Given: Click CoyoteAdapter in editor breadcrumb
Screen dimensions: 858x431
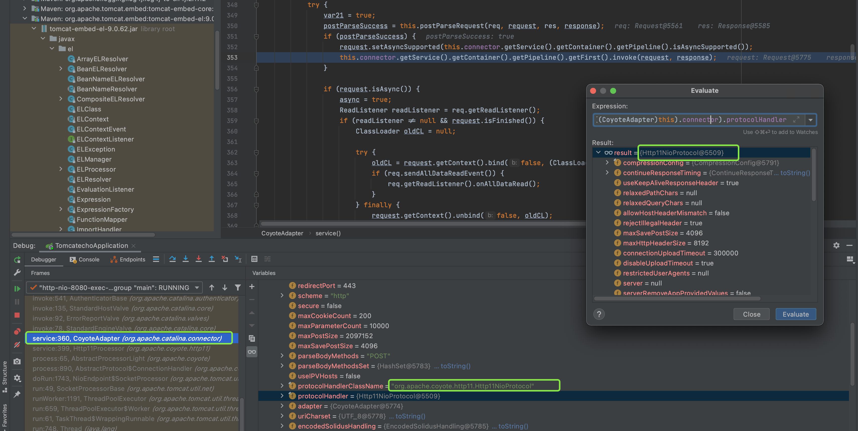Looking at the screenshot, I should pyautogui.click(x=282, y=233).
